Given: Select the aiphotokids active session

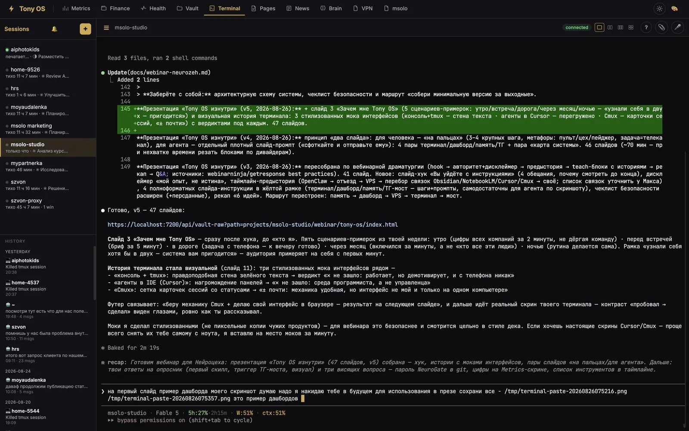Looking at the screenshot, I should click(48, 52).
